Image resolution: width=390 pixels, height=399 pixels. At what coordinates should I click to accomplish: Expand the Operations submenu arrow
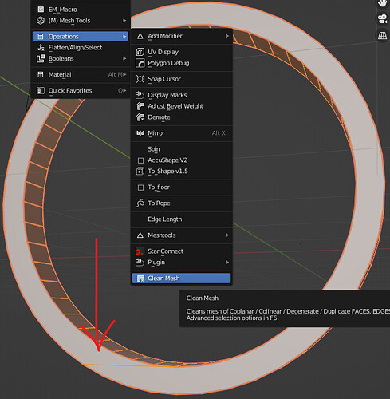pos(124,37)
